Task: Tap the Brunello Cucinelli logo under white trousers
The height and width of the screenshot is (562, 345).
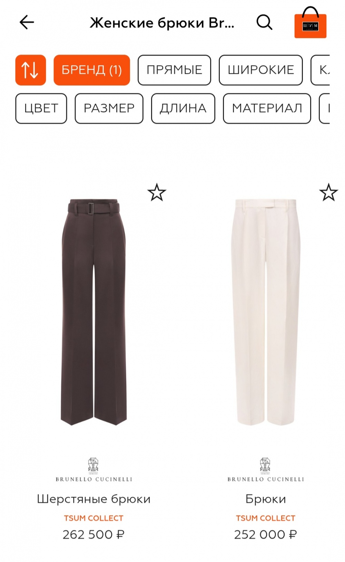Action: pyautogui.click(x=266, y=469)
